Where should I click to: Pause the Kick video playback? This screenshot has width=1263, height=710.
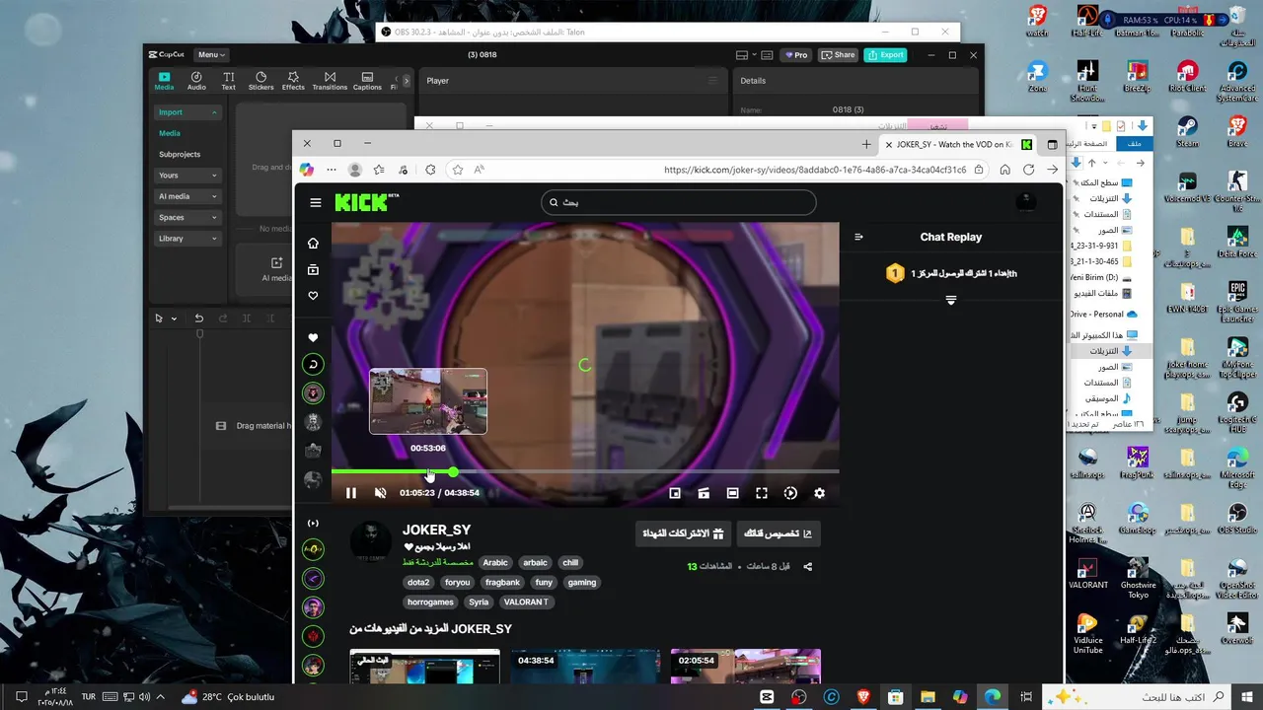[351, 493]
